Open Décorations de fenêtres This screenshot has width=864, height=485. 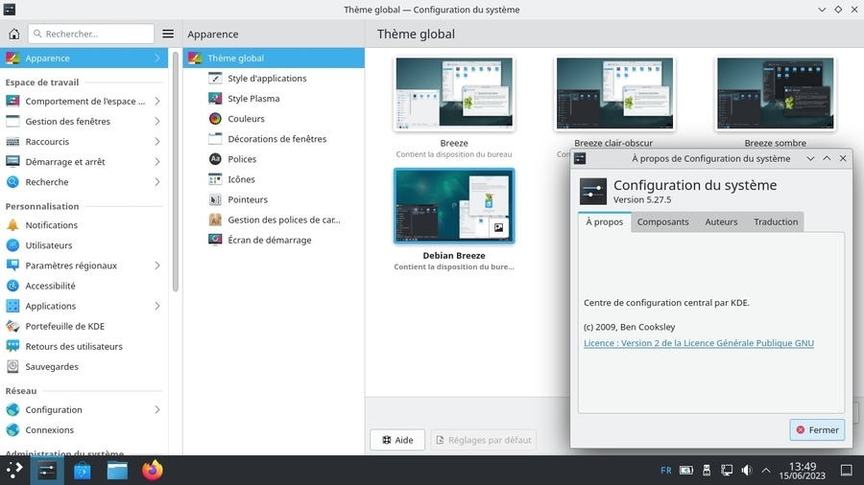274,139
